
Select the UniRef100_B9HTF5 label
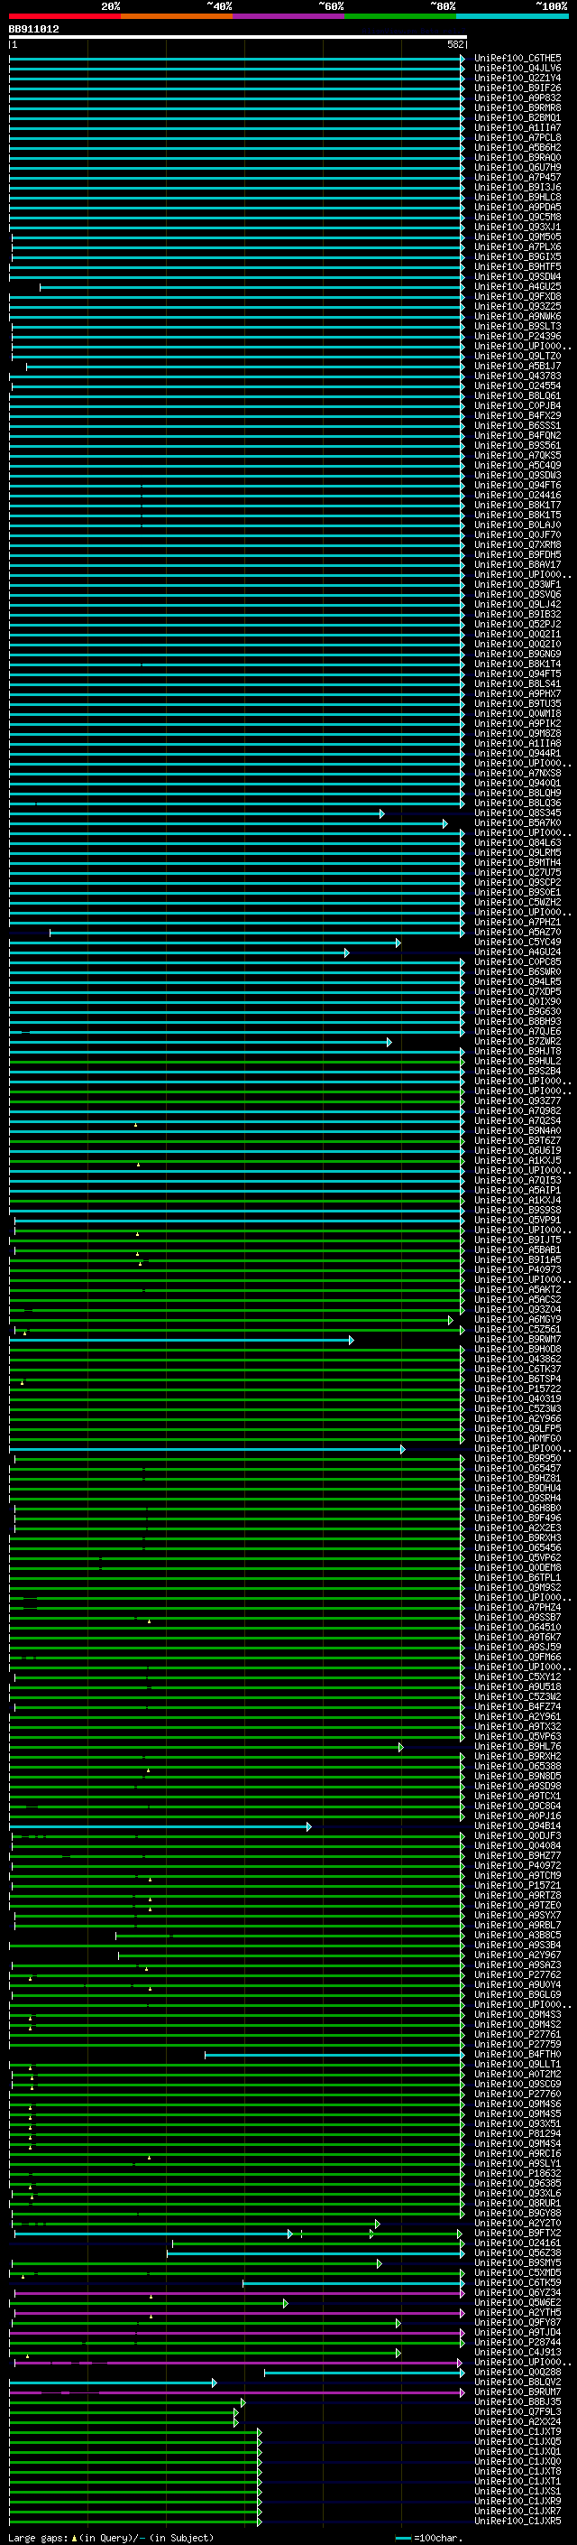517,266
